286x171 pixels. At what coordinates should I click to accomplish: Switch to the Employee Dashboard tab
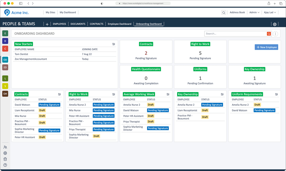coord(119,24)
